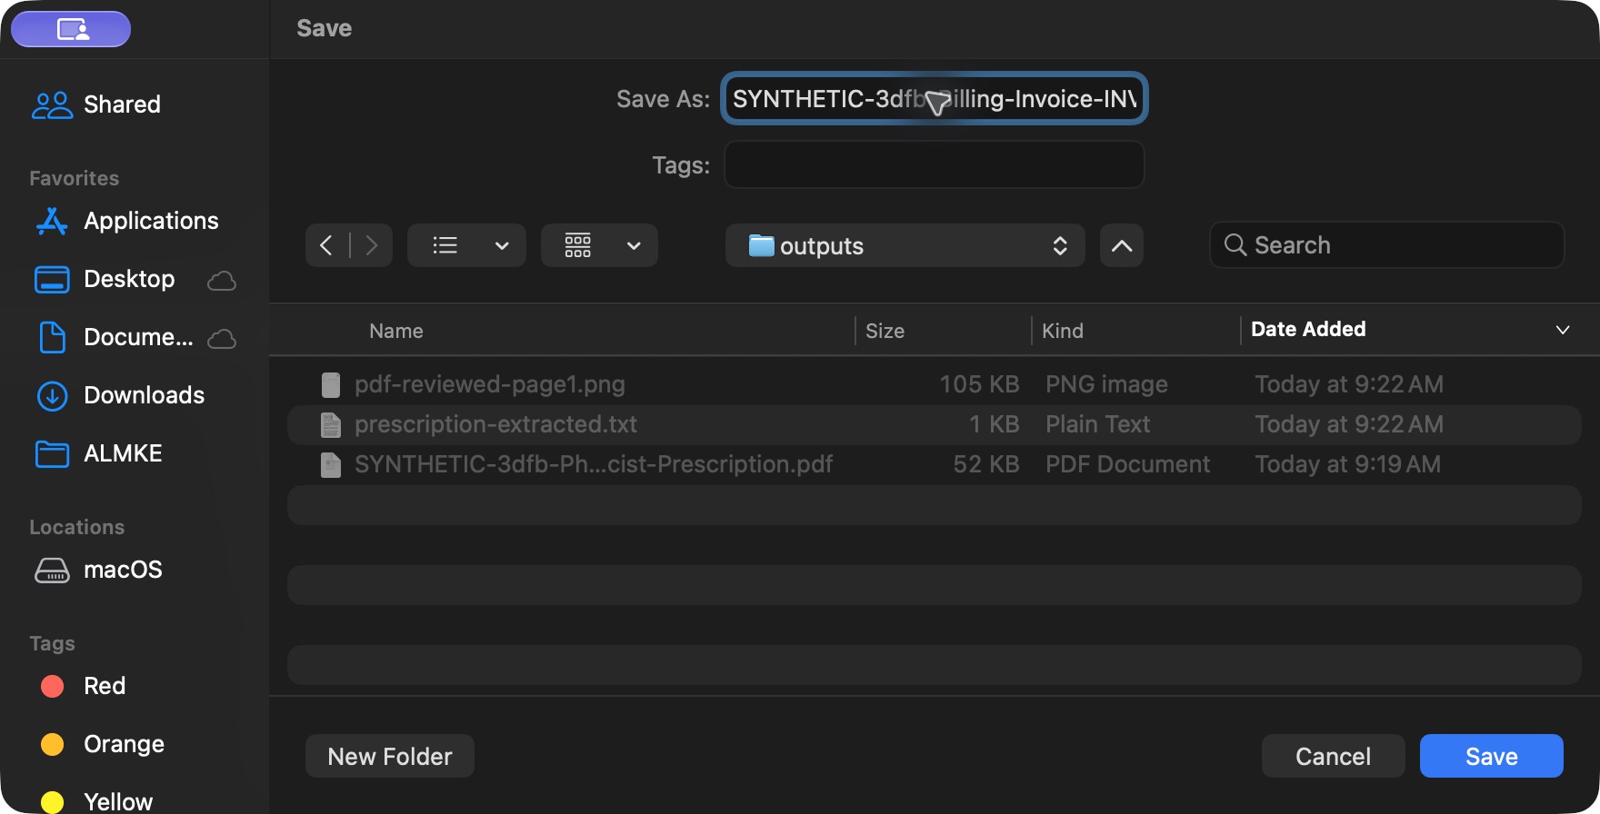This screenshot has height=814, width=1600.
Task: Click the PDF icon of SYNTHETIC-3dfb Prescription file
Action: click(x=331, y=464)
